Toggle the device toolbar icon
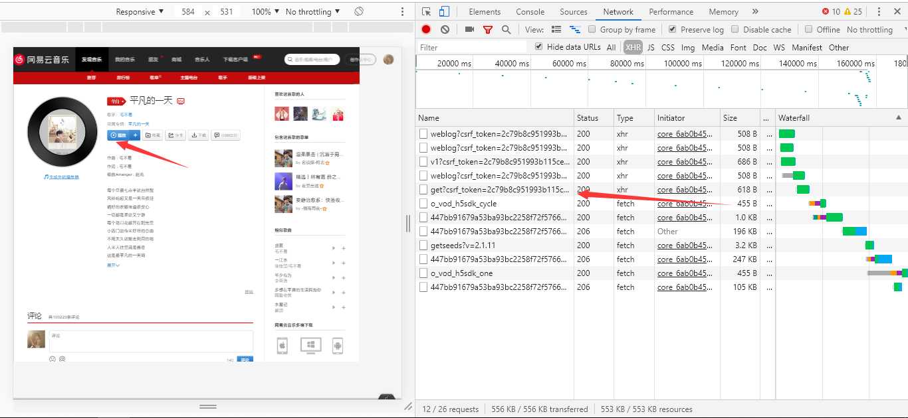The height and width of the screenshot is (418, 908). pyautogui.click(x=444, y=12)
